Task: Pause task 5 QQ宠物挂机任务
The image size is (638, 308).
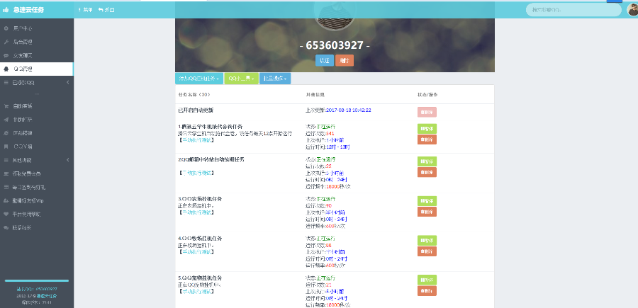Action: [427, 280]
